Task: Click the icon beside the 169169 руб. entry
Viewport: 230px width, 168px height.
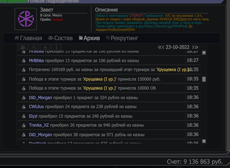Action: 23,70
